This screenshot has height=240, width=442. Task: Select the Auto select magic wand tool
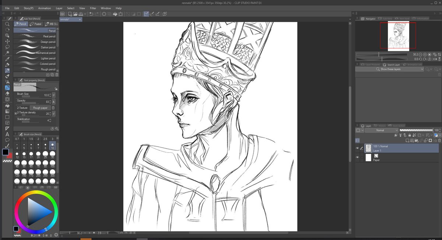(x=7, y=53)
